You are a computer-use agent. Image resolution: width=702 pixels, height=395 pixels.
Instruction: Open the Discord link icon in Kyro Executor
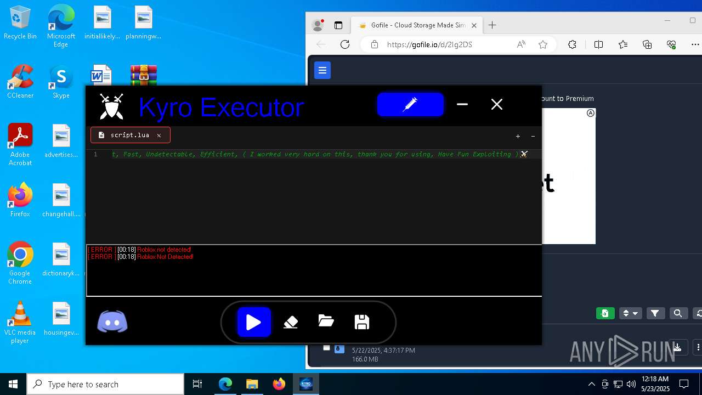pos(112,322)
